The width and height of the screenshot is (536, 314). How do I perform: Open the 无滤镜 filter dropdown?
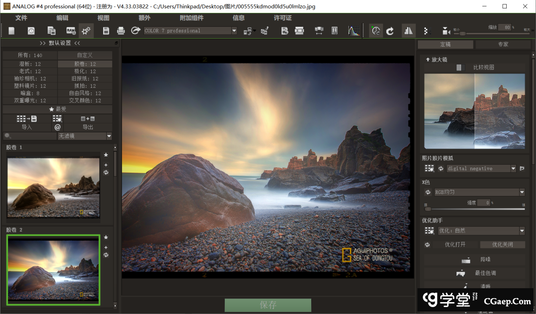coord(109,136)
